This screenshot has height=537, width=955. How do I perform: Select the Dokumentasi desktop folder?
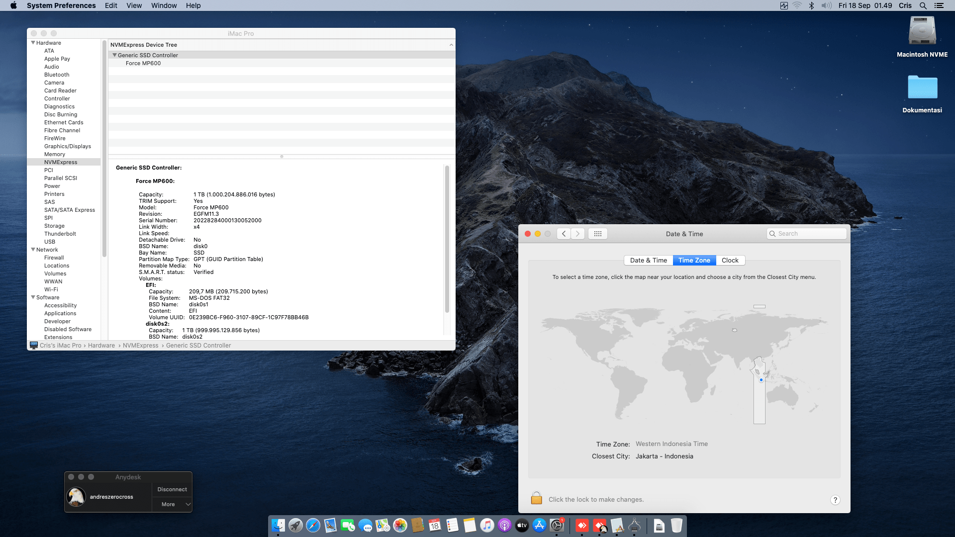[922, 93]
